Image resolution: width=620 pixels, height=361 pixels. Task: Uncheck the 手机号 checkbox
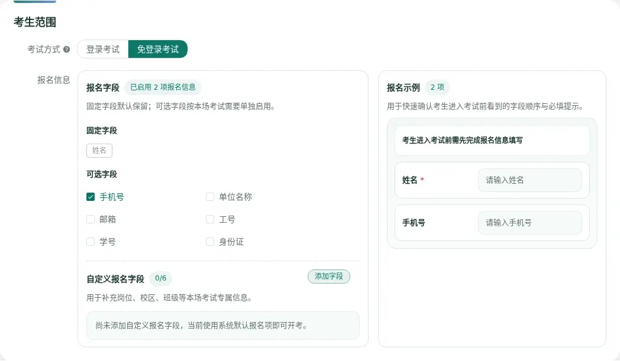(91, 197)
